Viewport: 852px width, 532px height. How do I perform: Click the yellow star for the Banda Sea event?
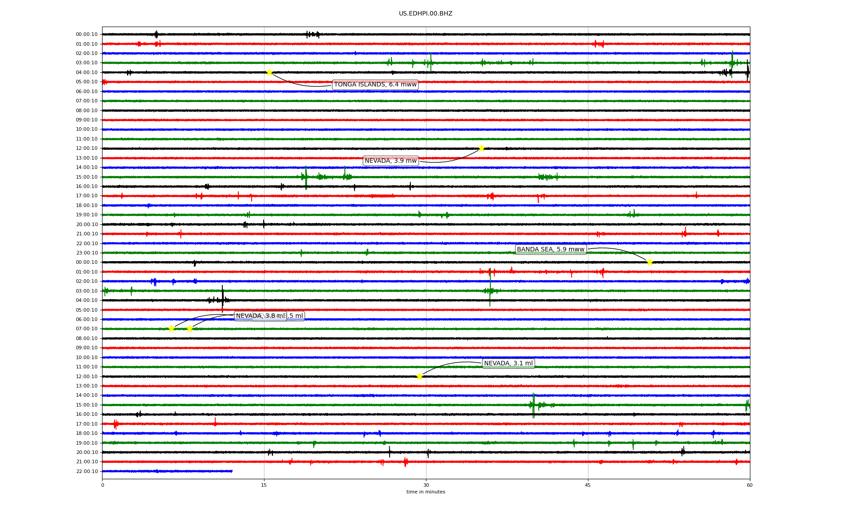[x=650, y=262]
